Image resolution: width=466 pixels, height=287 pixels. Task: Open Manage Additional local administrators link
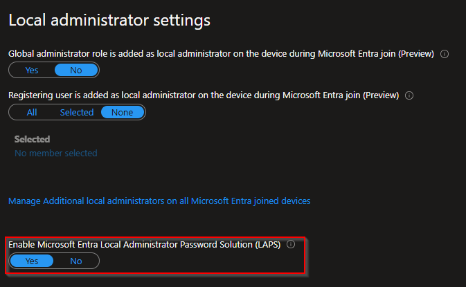(x=159, y=201)
